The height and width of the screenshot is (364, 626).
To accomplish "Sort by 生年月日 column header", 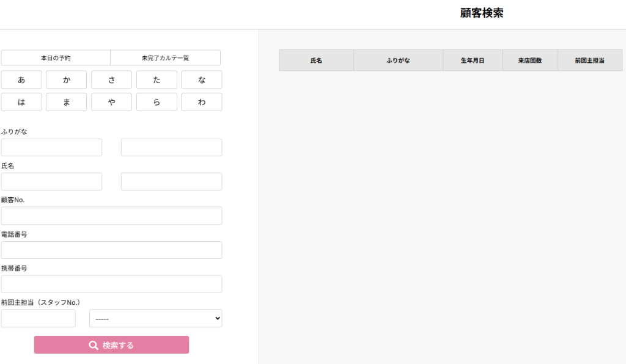I will pyautogui.click(x=473, y=60).
